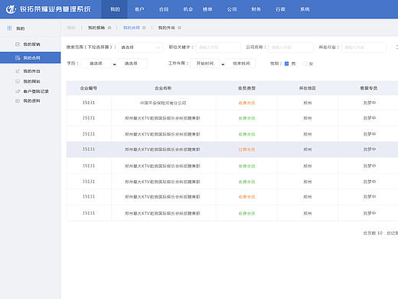Open the 榜单 top navigation menu
This screenshot has width=398, height=299.
pos(207,9)
